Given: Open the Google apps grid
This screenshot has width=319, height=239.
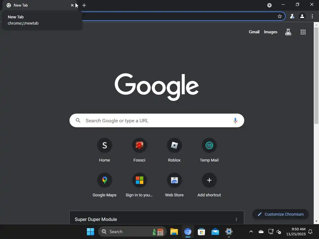Looking at the screenshot, I should click(x=303, y=32).
